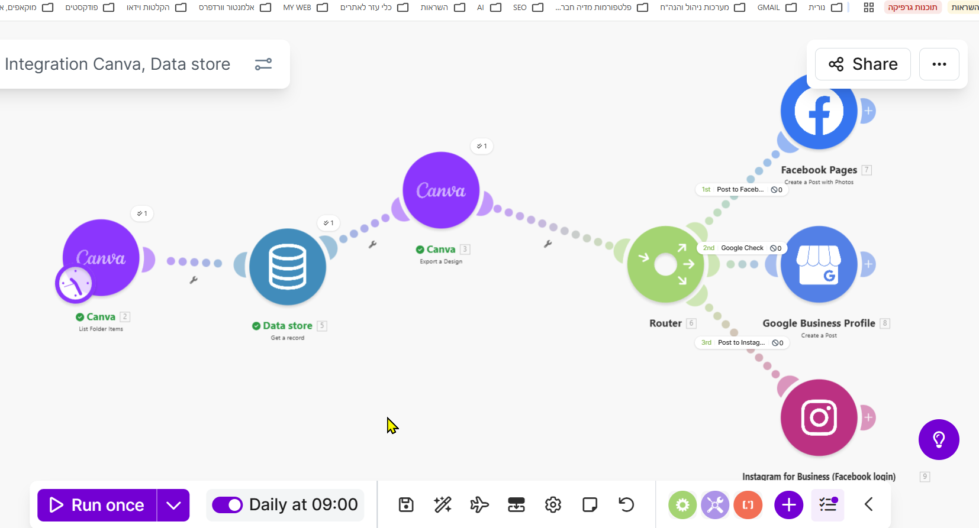Open scenario options slider icon beside title
The image size is (979, 528).
(263, 64)
